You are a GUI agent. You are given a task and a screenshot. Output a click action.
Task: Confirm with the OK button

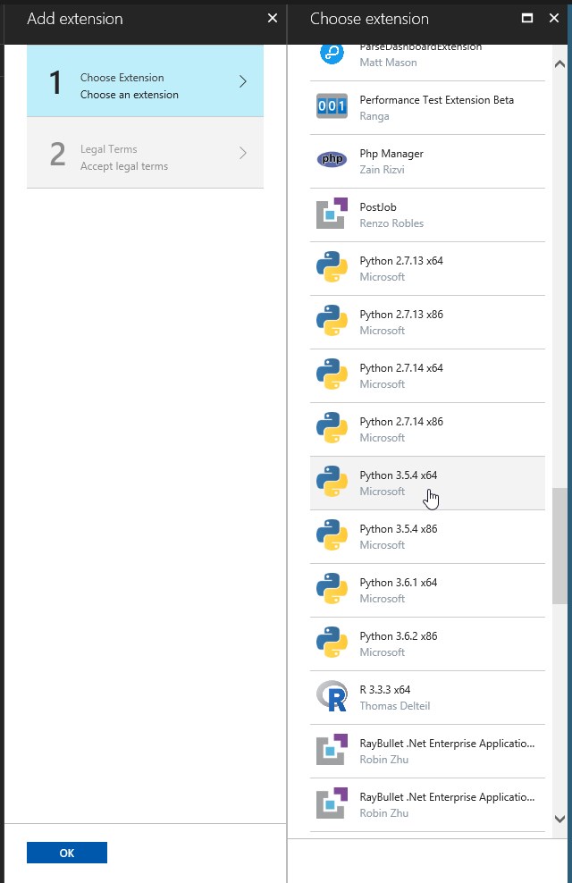[66, 853]
